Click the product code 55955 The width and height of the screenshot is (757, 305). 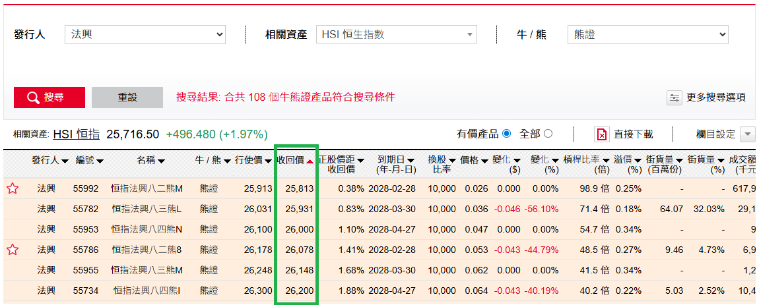click(x=85, y=270)
